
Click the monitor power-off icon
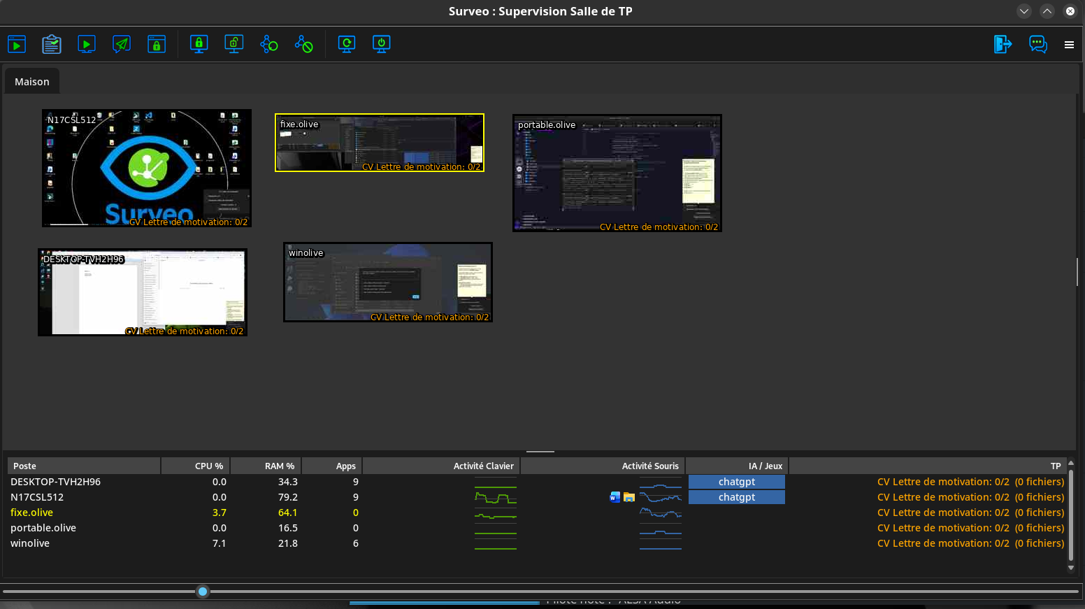(x=382, y=45)
